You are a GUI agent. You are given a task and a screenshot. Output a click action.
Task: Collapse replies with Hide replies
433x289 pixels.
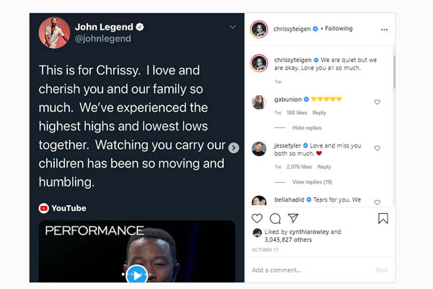(307, 128)
